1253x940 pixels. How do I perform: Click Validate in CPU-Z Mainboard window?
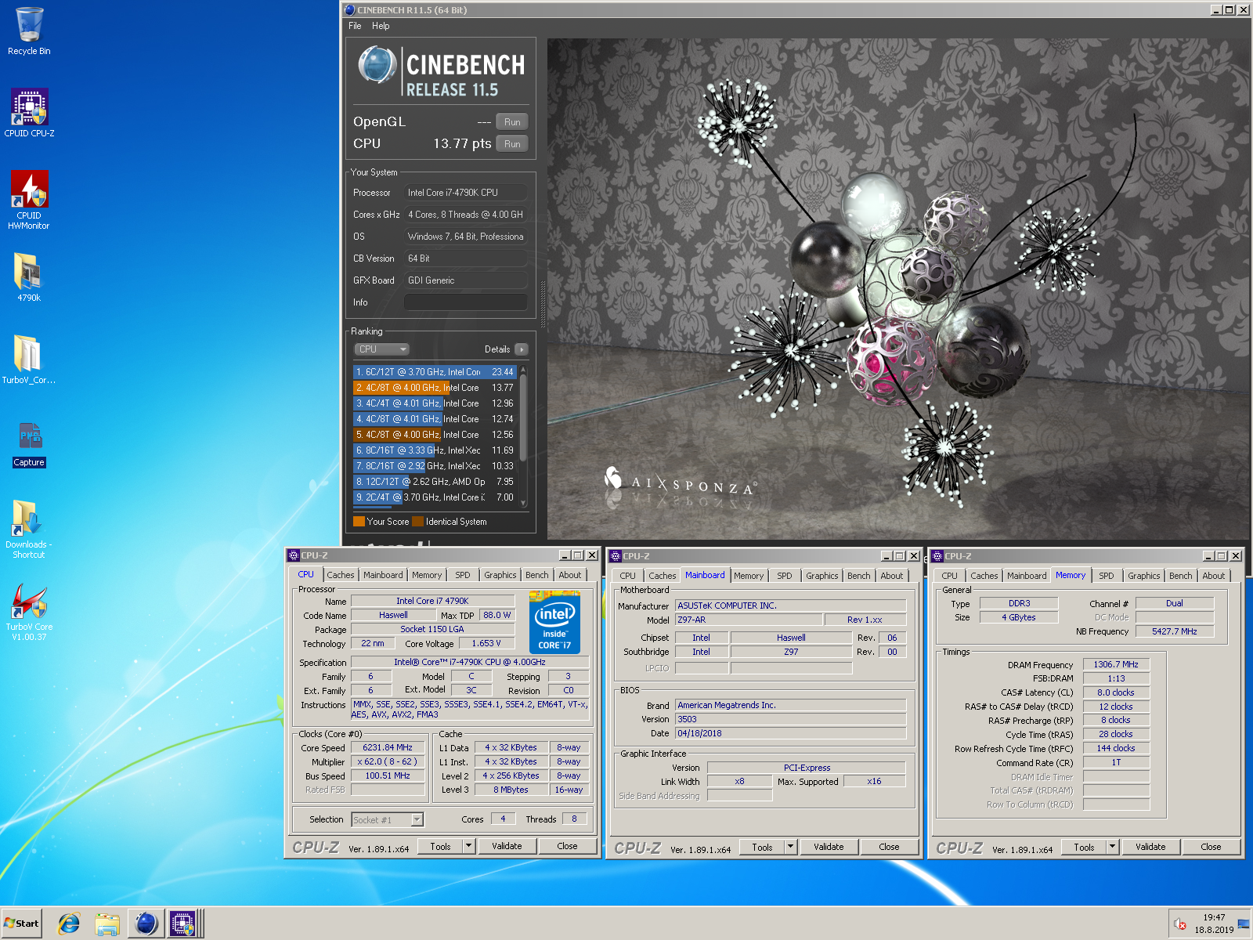(x=829, y=847)
